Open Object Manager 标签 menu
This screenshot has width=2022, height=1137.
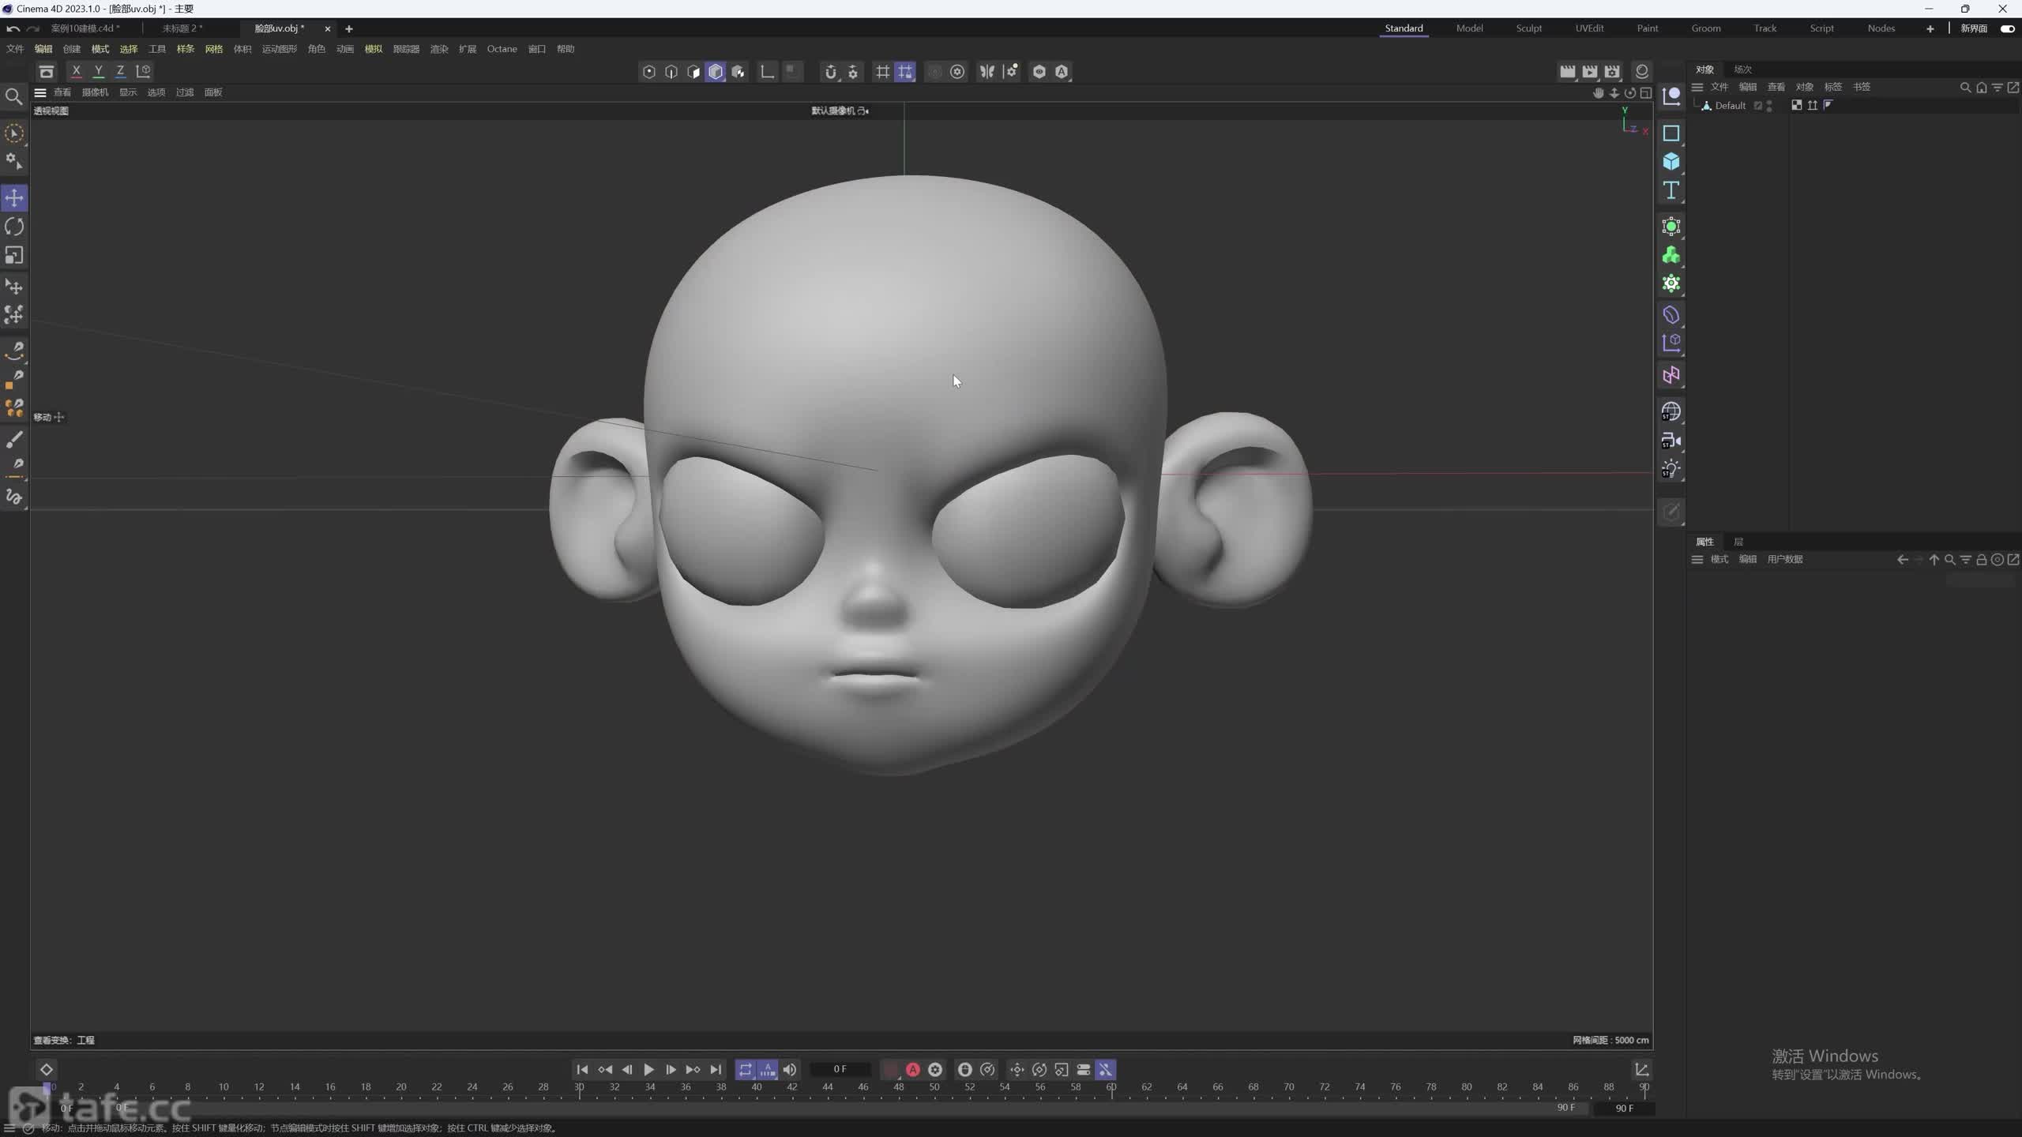(x=1832, y=87)
